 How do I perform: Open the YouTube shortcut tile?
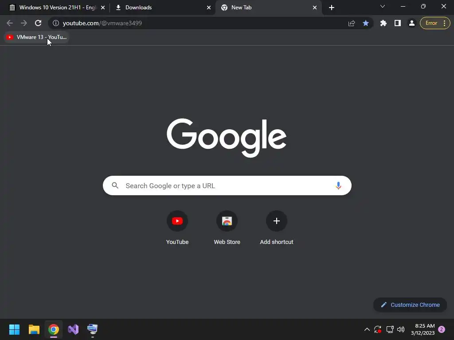[x=177, y=228]
